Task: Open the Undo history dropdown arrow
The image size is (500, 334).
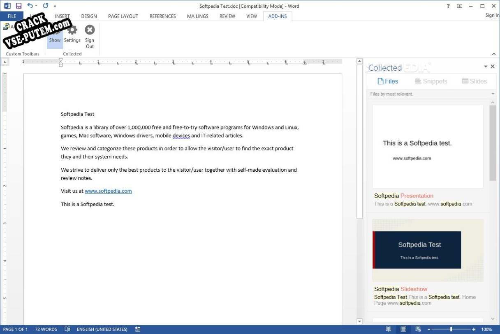Action: [36, 6]
